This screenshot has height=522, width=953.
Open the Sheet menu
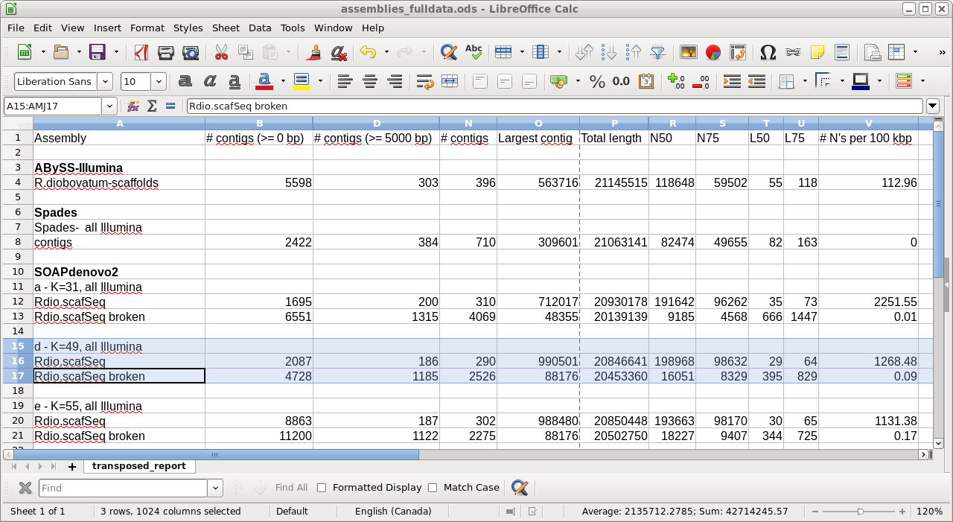pyautogui.click(x=226, y=28)
